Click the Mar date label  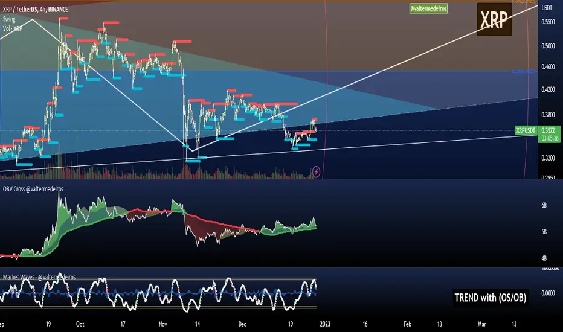coord(482,324)
